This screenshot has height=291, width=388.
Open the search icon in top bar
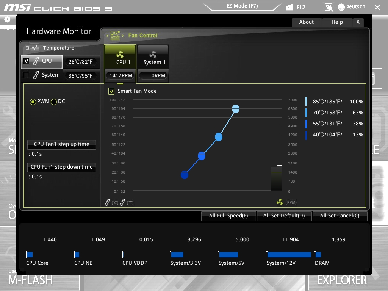(x=329, y=8)
